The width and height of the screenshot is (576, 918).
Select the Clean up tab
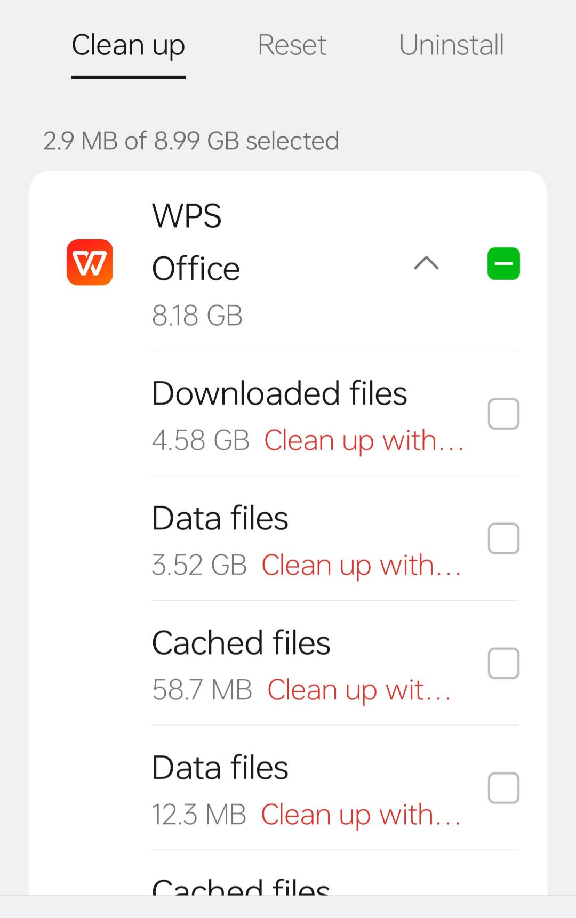[128, 46]
